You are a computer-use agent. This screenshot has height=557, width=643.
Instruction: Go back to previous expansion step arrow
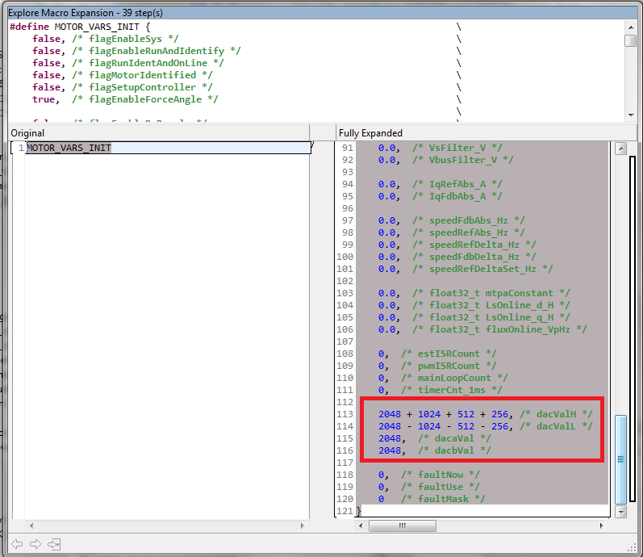coord(17,544)
